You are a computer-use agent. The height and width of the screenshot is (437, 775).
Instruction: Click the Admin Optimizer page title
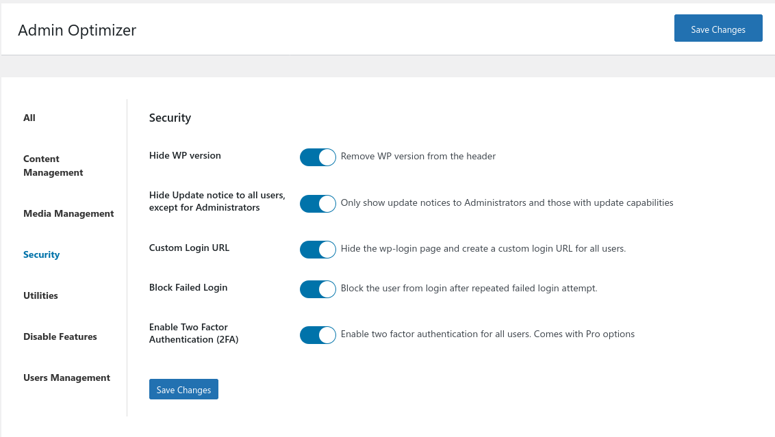point(77,30)
